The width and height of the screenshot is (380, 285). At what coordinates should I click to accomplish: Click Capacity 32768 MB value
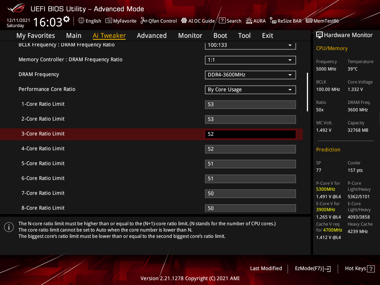pos(358,130)
